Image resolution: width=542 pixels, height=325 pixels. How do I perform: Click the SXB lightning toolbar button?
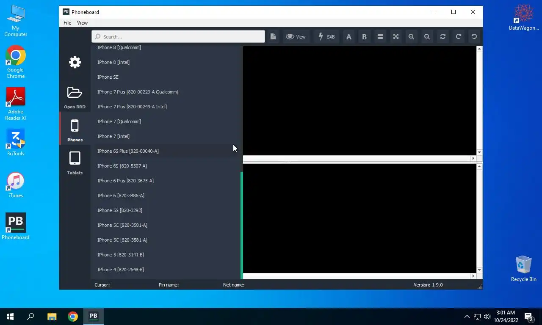pyautogui.click(x=326, y=37)
